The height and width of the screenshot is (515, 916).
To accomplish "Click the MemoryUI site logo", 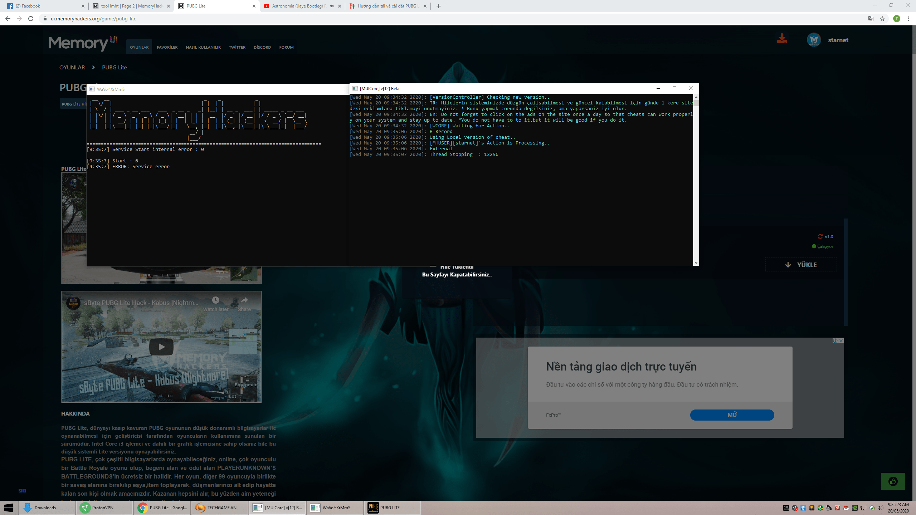I will click(83, 43).
